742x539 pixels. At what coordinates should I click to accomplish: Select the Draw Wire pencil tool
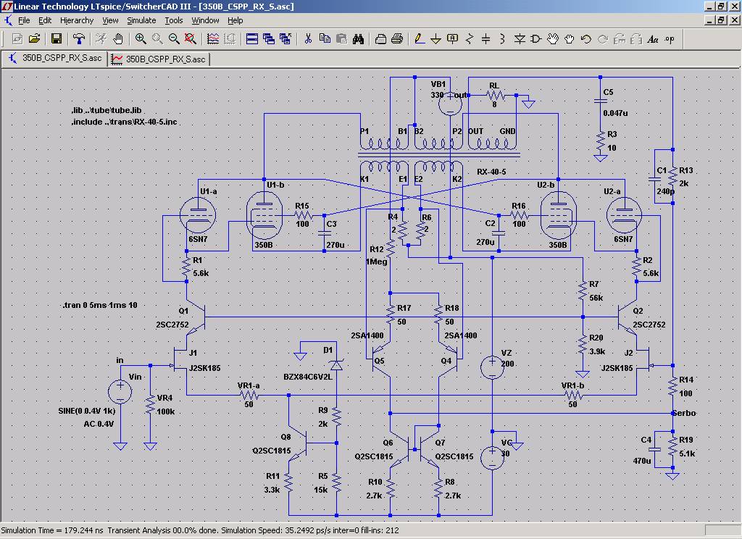pyautogui.click(x=420, y=39)
